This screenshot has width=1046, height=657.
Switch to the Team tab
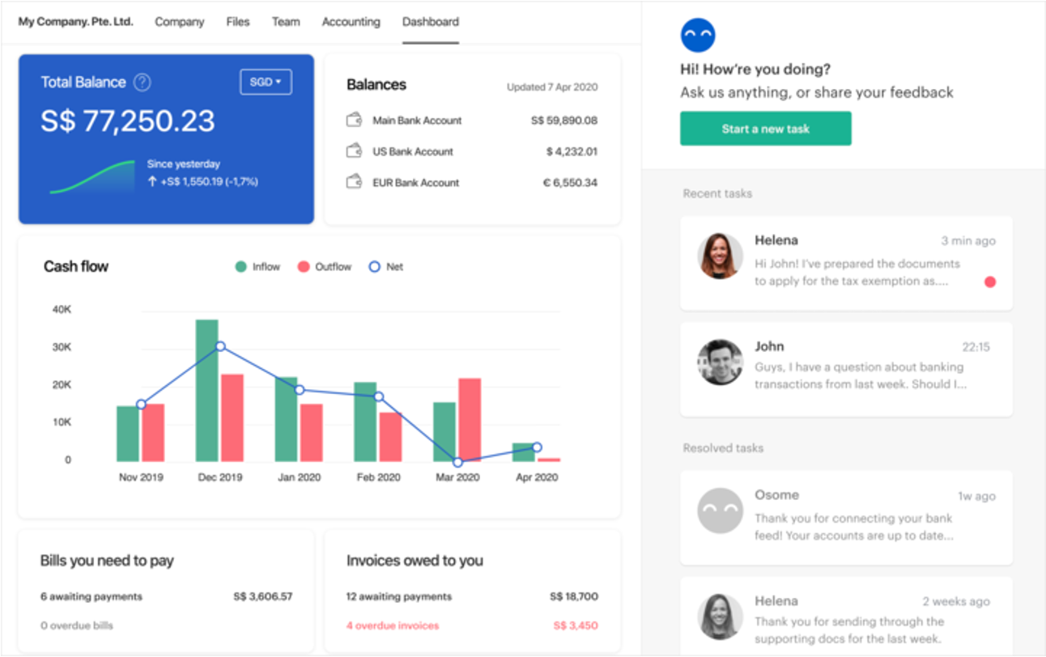pos(286,22)
